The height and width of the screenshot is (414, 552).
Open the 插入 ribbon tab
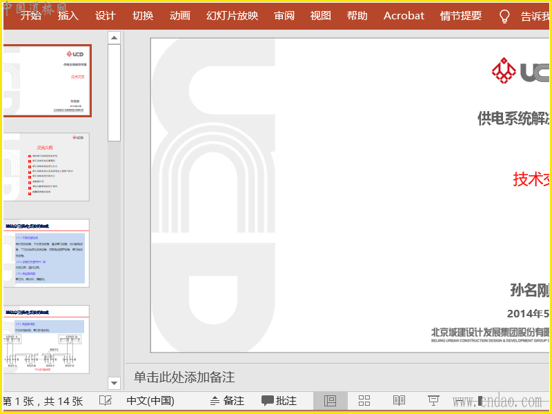pyautogui.click(x=68, y=16)
